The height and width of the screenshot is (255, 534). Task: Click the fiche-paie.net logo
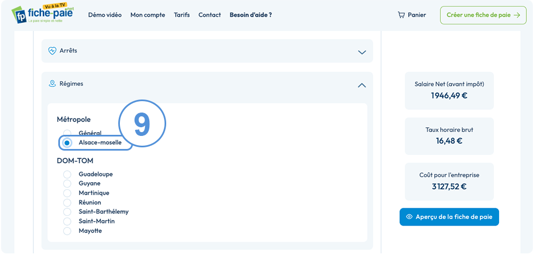[43, 14]
